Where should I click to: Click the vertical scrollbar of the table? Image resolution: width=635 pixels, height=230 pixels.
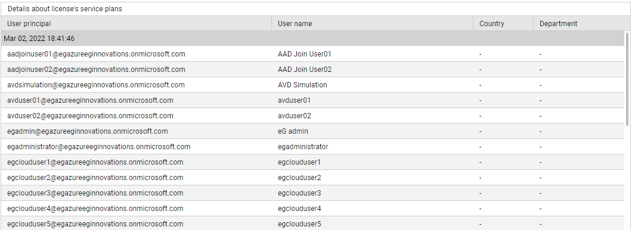coord(627,81)
